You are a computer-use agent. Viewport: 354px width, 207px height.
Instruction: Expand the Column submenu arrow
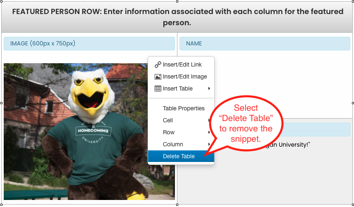(x=209, y=144)
